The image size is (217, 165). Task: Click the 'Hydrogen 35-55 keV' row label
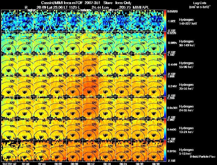pos(186,87)
